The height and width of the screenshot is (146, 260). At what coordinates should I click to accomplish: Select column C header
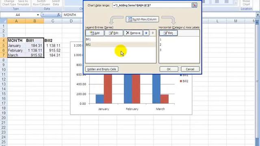coord(53,21)
